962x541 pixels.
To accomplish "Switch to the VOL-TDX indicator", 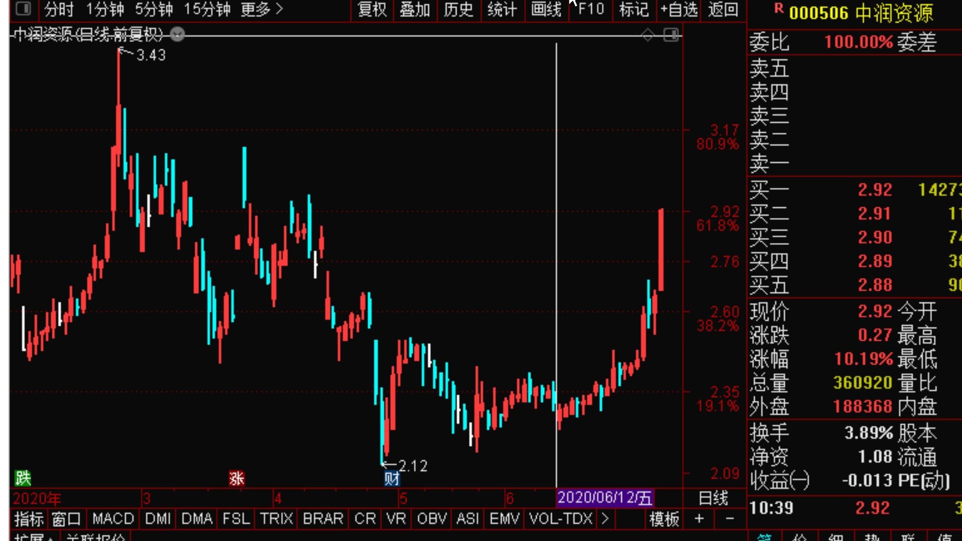I will tap(561, 518).
